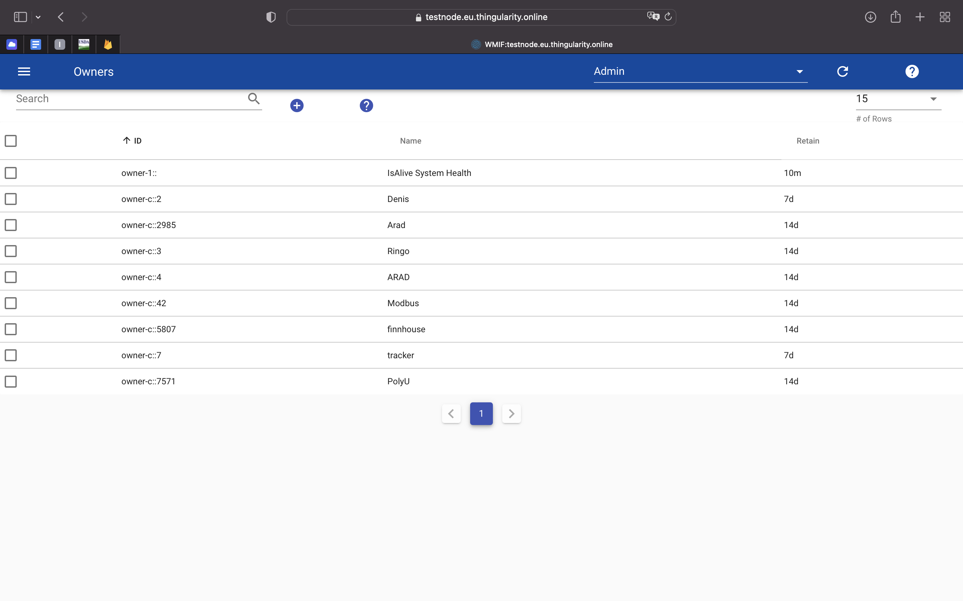Sort by the ID column header

(x=137, y=141)
